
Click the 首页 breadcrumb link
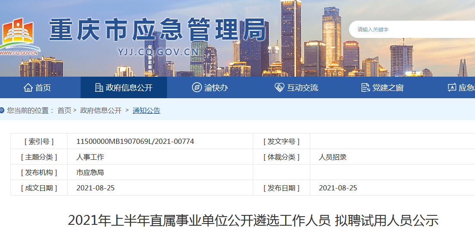pos(65,111)
